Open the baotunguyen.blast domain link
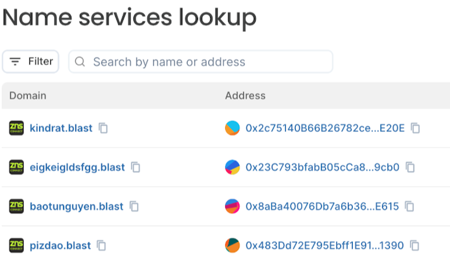450x261 pixels. point(76,206)
